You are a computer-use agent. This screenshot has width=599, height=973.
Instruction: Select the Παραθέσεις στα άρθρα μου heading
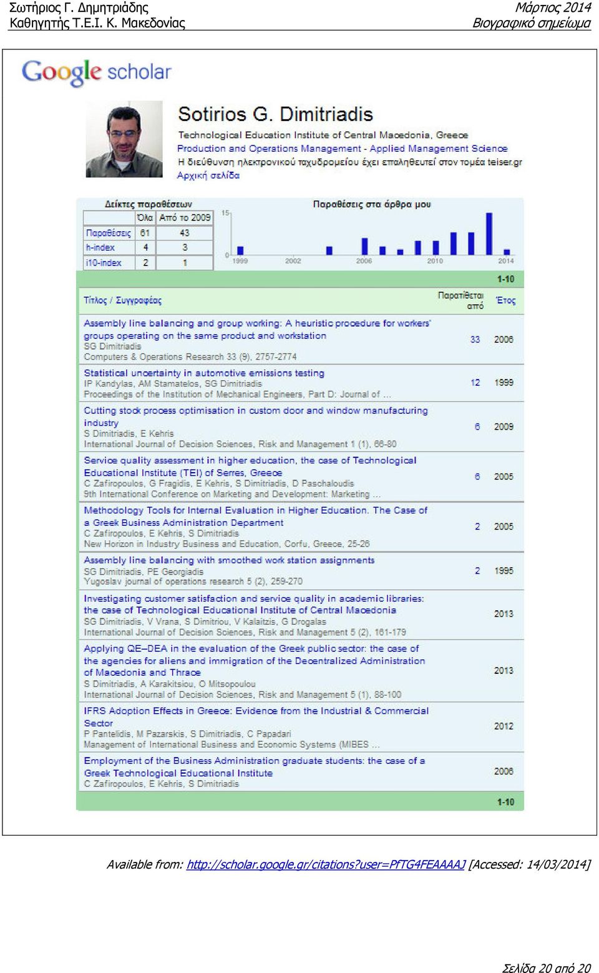tap(372, 204)
